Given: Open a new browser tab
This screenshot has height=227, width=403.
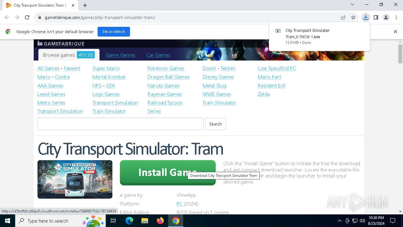Looking at the screenshot, I should (x=85, y=5).
